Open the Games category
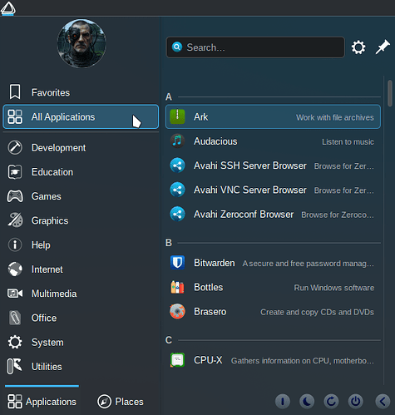The image size is (395, 415). tap(81, 196)
